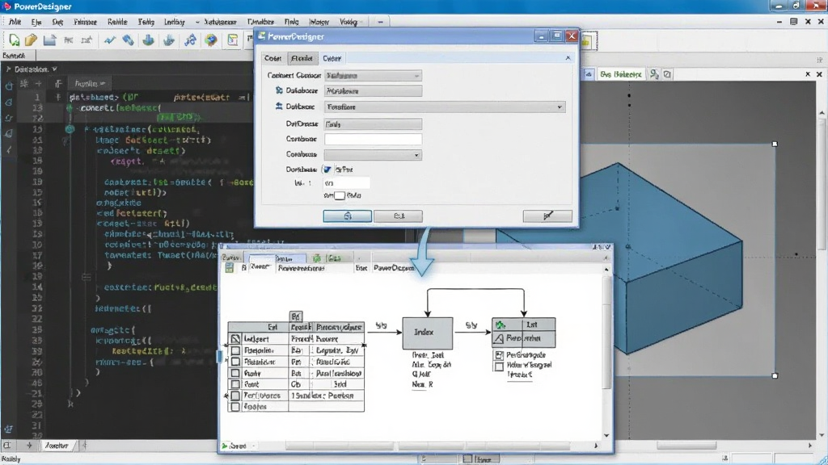Toggle the second checkbox under the right entity box
This screenshot has height=465, width=828.
(x=499, y=366)
